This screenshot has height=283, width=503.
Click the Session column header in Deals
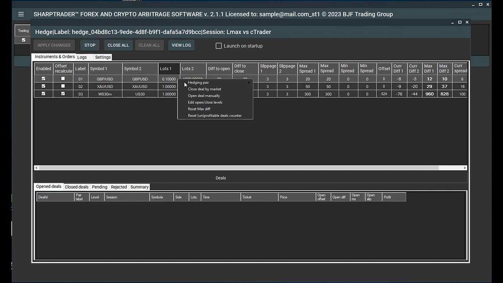click(127, 197)
